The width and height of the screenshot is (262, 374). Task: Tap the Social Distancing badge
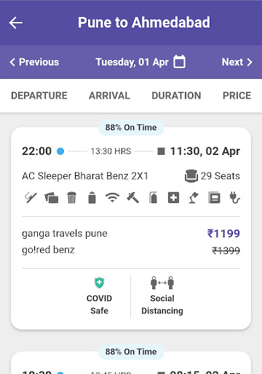click(162, 296)
